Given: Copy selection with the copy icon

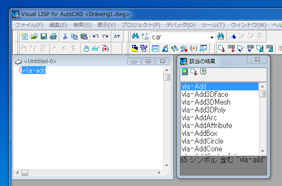Looking at the screenshot, I should (x=74, y=36).
